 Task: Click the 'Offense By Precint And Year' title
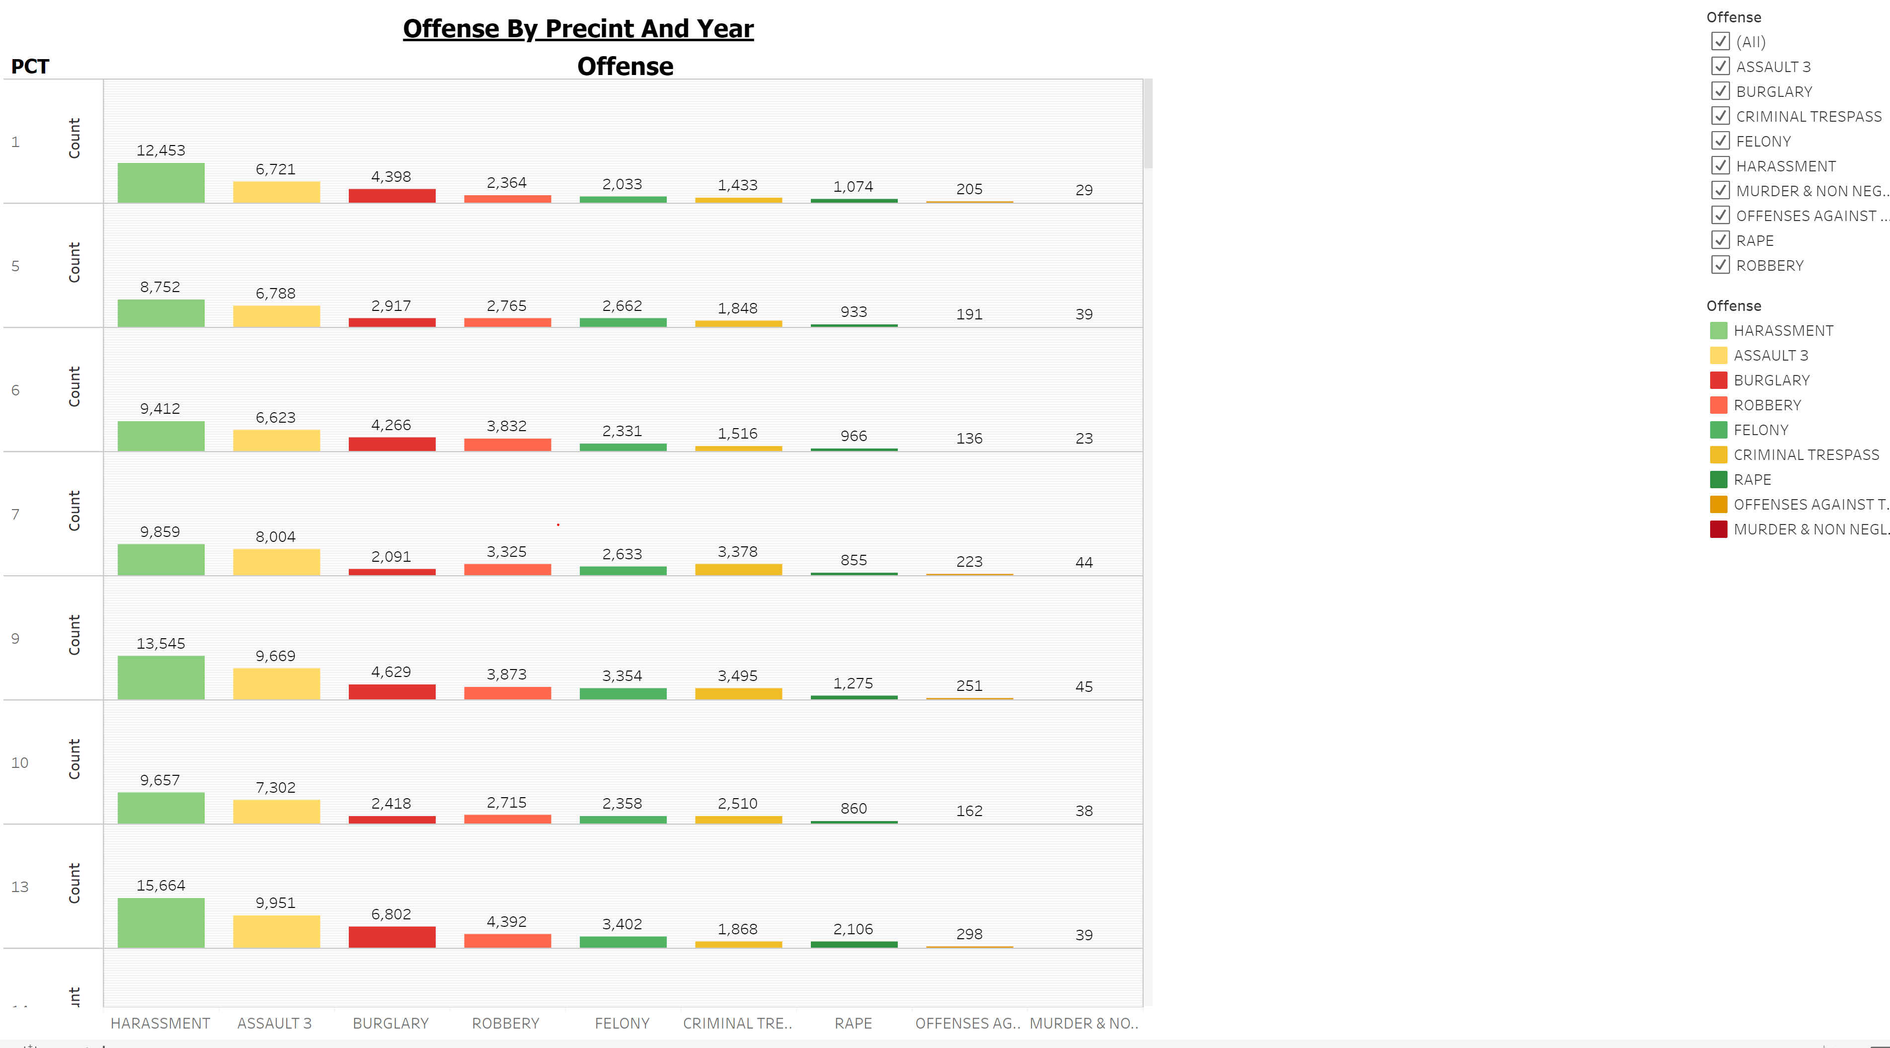[578, 29]
